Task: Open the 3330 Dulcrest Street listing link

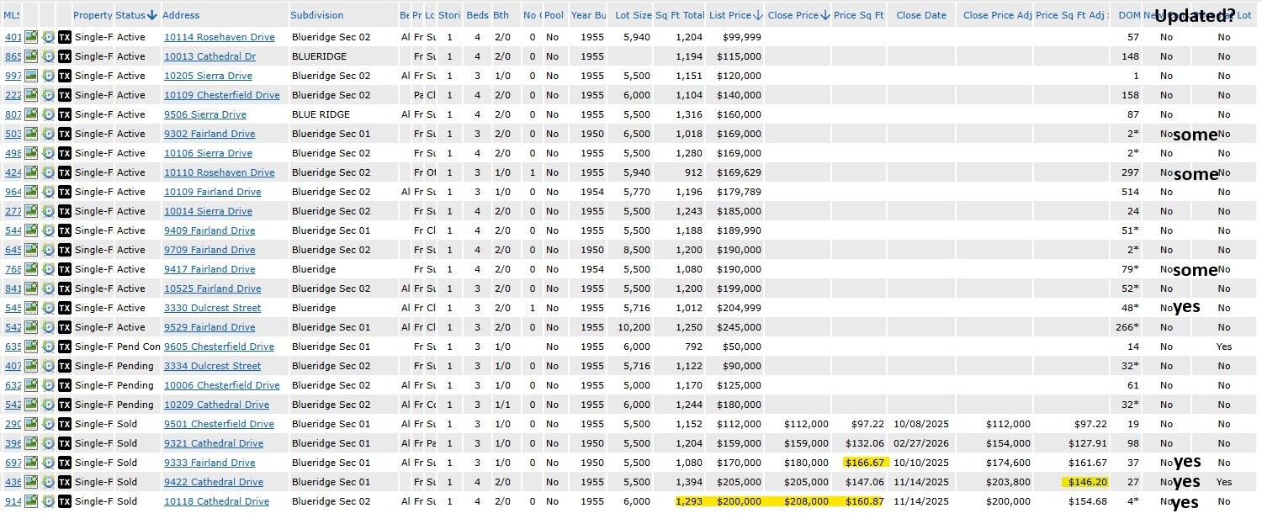Action: coord(212,308)
